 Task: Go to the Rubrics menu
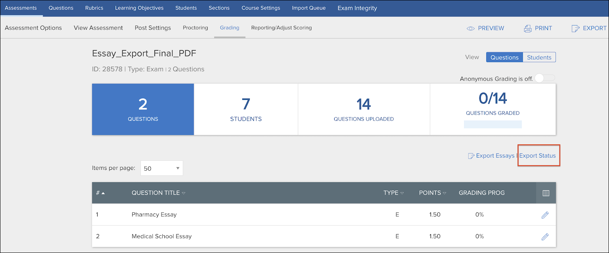click(94, 8)
